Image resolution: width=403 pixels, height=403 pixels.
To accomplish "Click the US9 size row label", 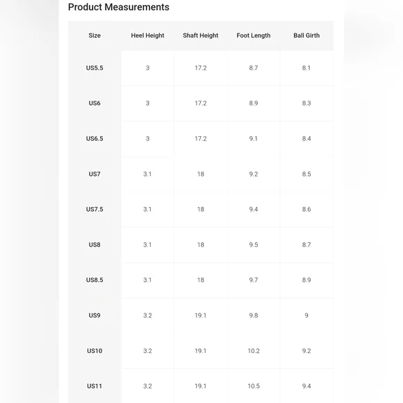I will tap(94, 315).
